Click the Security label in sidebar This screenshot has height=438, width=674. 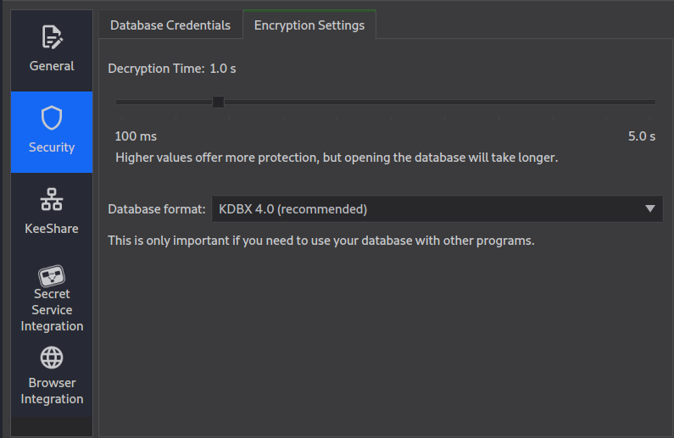(52, 147)
